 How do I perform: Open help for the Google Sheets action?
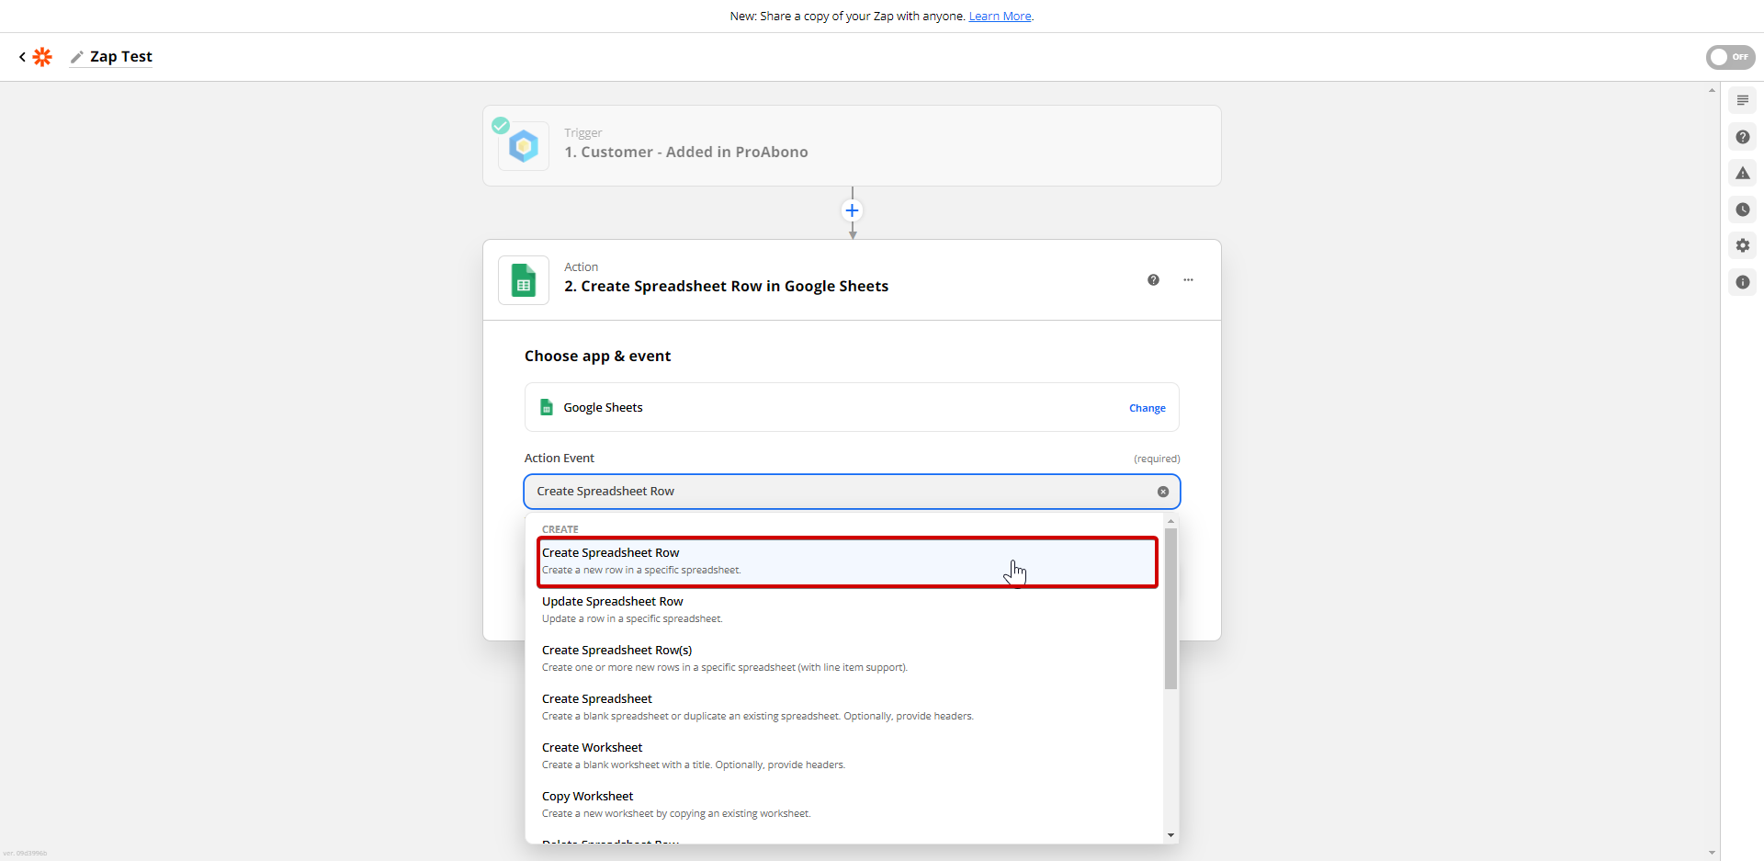click(1153, 280)
